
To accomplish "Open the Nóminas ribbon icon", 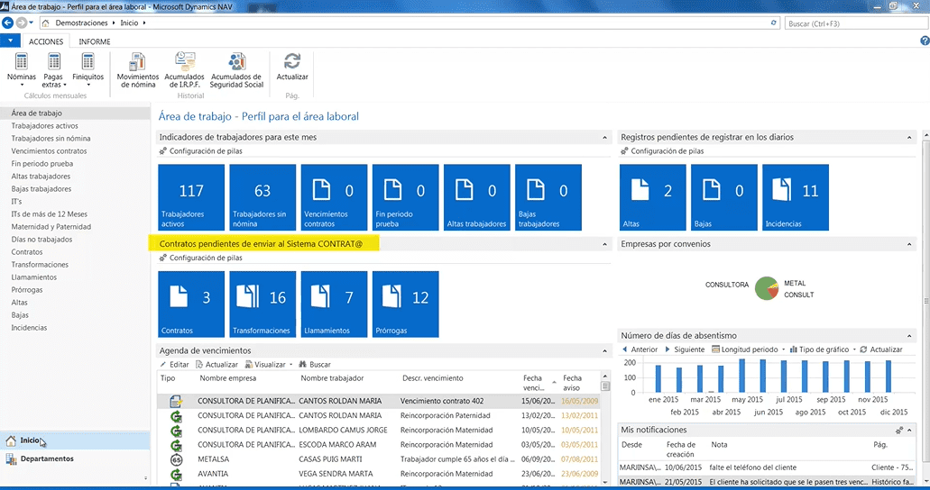I will point(22,68).
